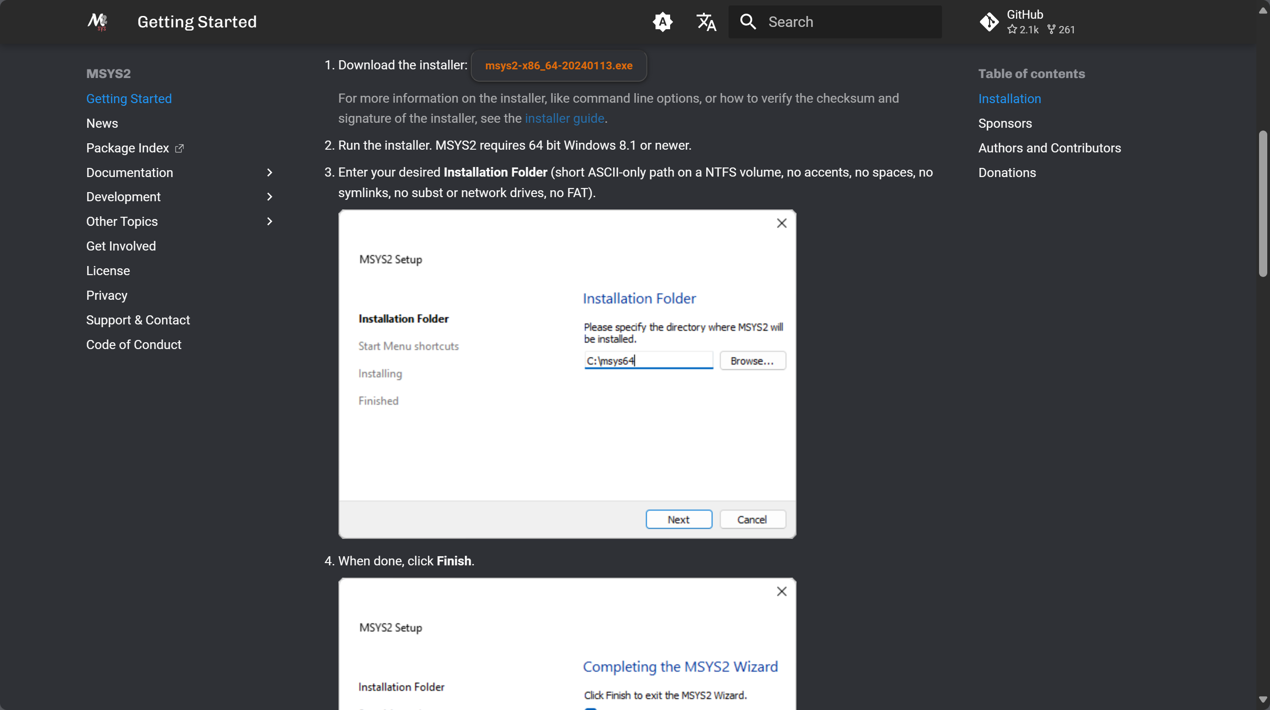Click the GitHub forks count icon
Screen dimensions: 1270x710
(x=1051, y=30)
